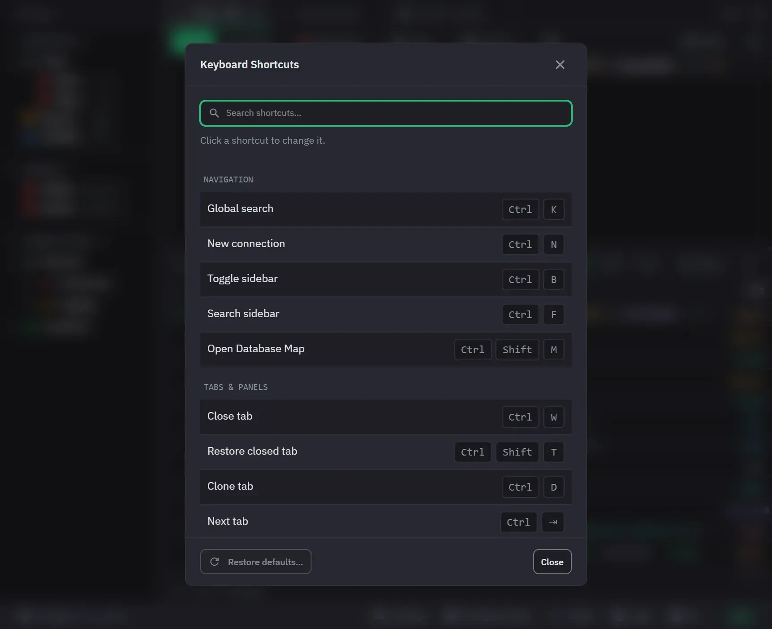
Task: Change the Clone tab shortcut
Action: click(x=386, y=487)
